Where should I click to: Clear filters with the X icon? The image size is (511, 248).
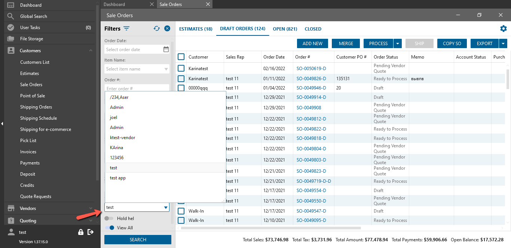167,29
